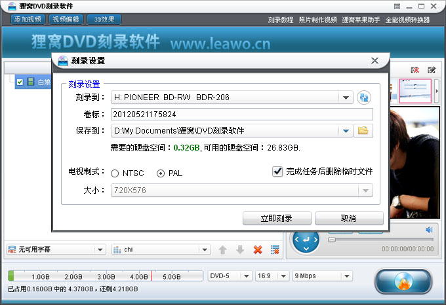
Task: Click the www.leawo.cn banner text
Action: coord(220,43)
